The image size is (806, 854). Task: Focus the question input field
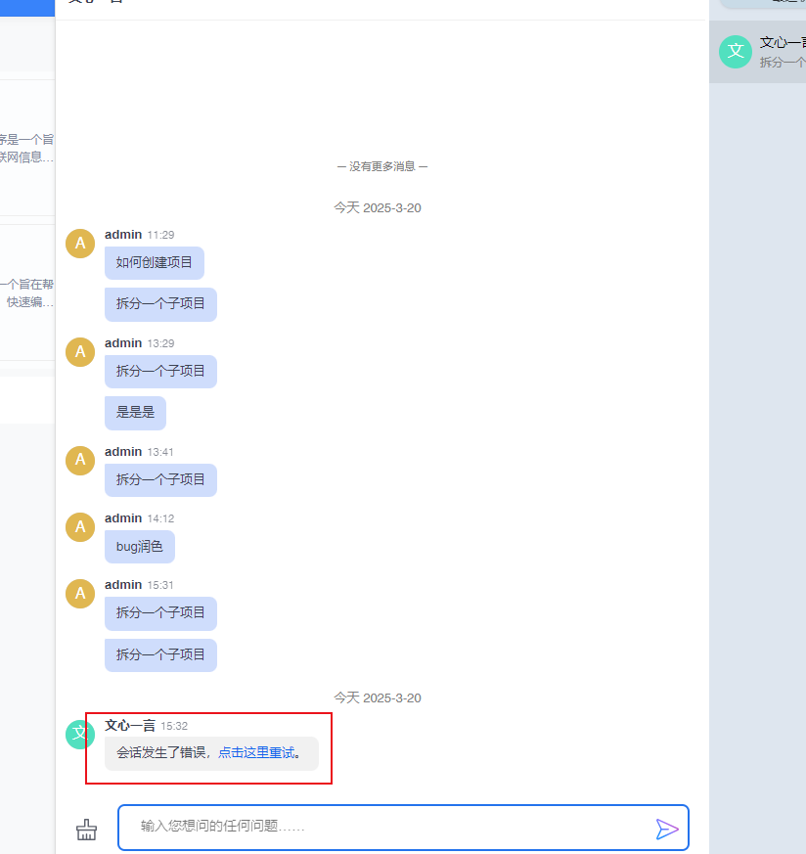pyautogui.click(x=404, y=828)
